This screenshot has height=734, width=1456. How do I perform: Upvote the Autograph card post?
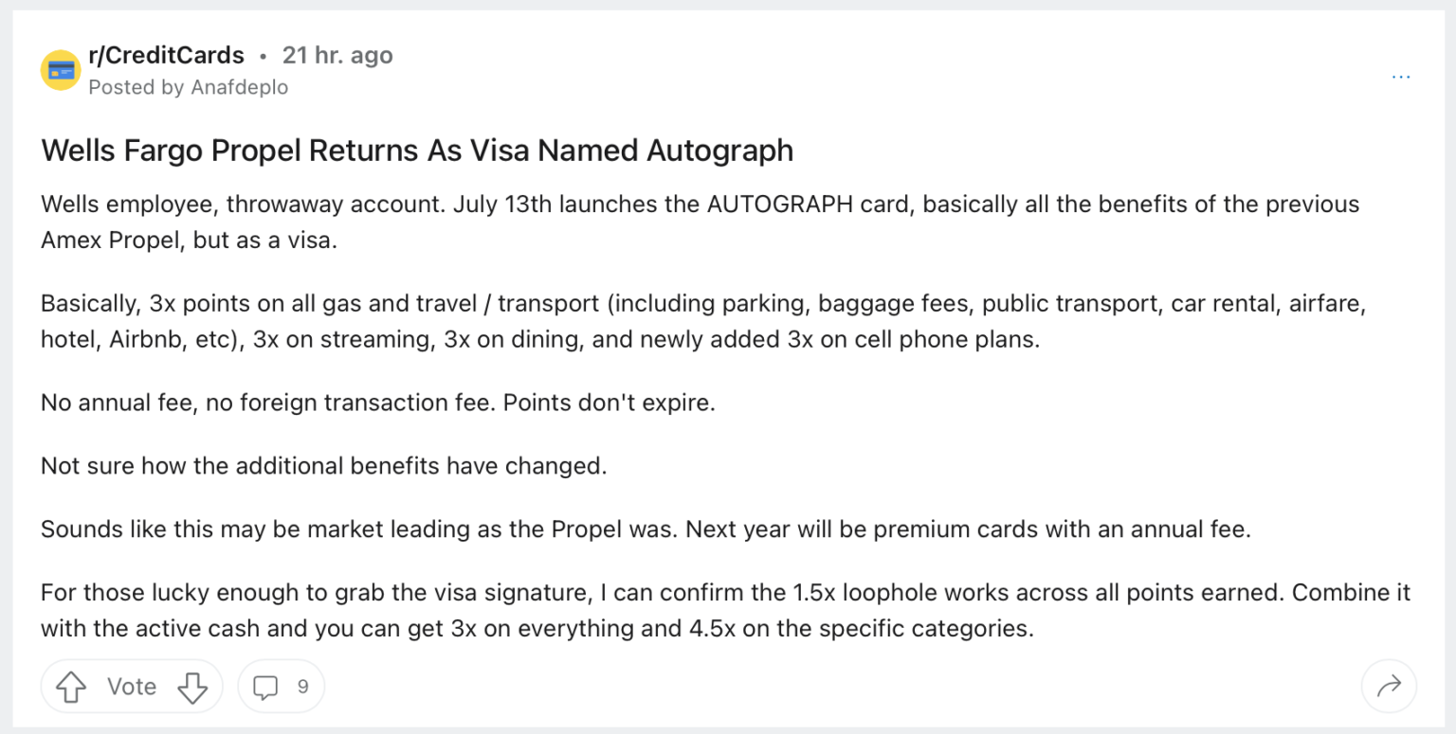click(x=72, y=688)
